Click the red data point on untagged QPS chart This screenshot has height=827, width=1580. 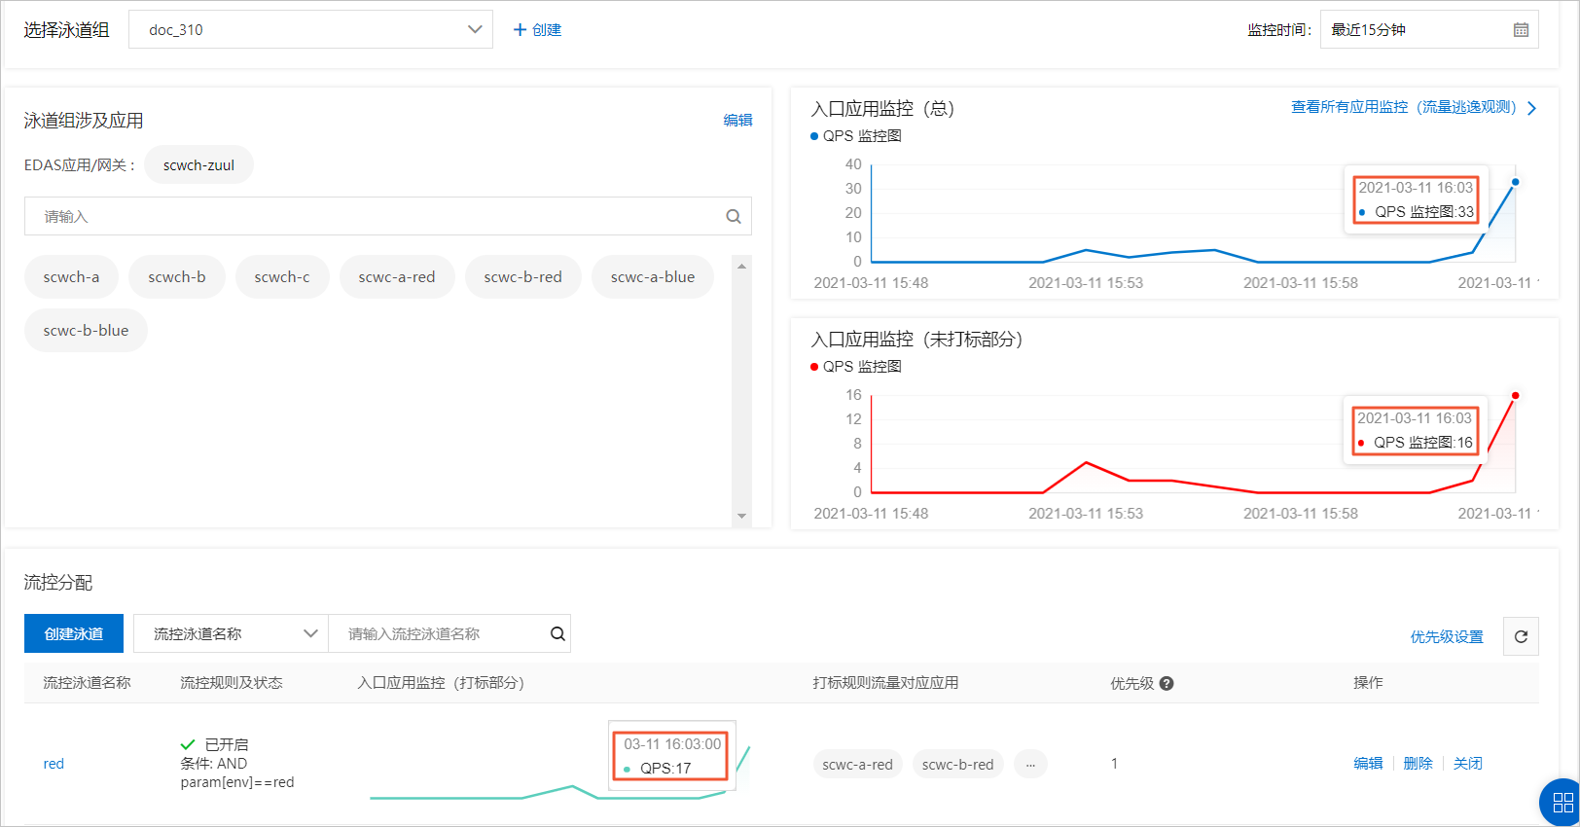[x=1515, y=395]
